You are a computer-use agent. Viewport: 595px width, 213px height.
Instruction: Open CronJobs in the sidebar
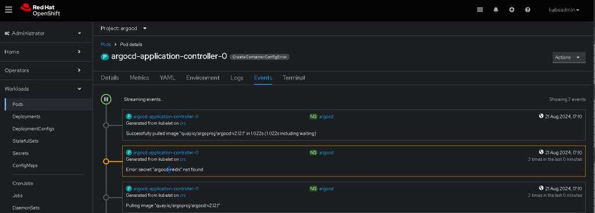[22, 183]
